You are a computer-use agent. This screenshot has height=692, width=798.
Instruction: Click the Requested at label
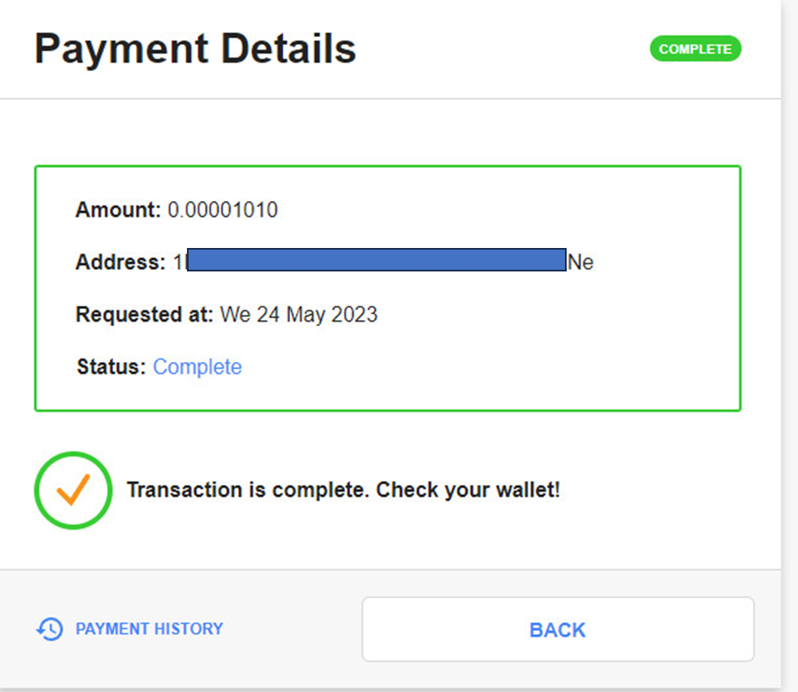point(144,315)
